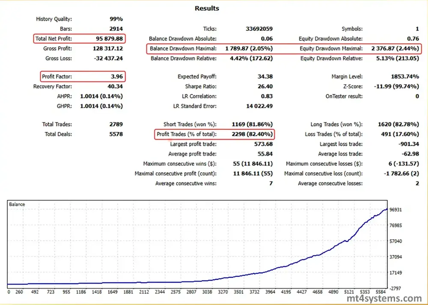Select the Recovery Factor value 40.34
Viewport: 428px width, 305px height.
coord(116,86)
